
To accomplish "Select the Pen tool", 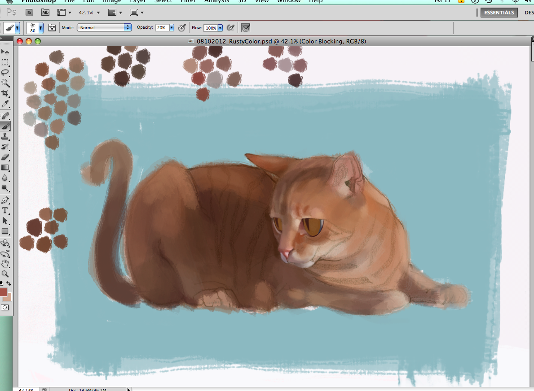I will 6,200.
